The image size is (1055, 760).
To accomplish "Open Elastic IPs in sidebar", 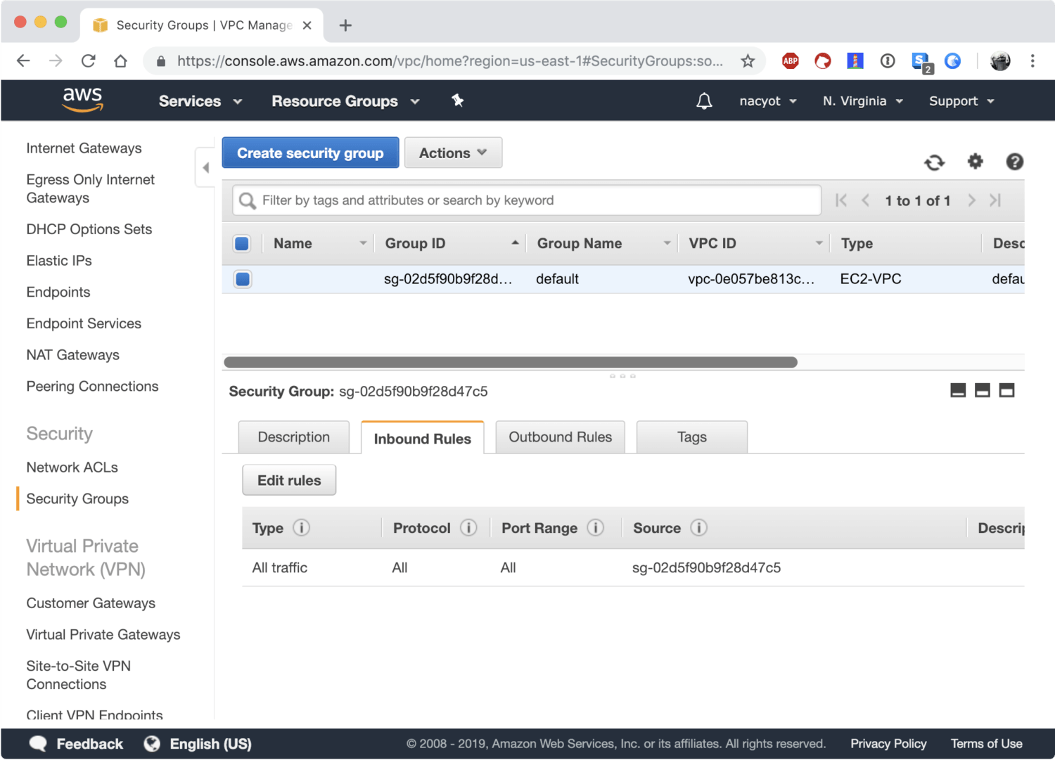I will pyautogui.click(x=59, y=261).
